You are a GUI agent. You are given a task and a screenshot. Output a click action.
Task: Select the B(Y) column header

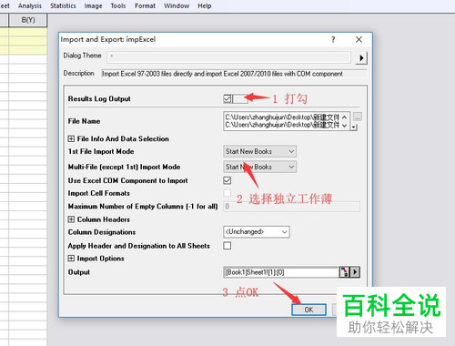(x=28, y=20)
